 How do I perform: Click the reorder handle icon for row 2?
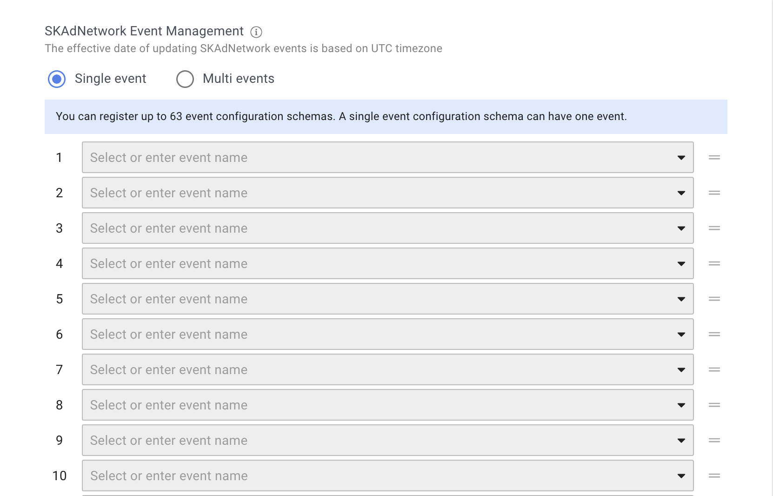pos(714,193)
